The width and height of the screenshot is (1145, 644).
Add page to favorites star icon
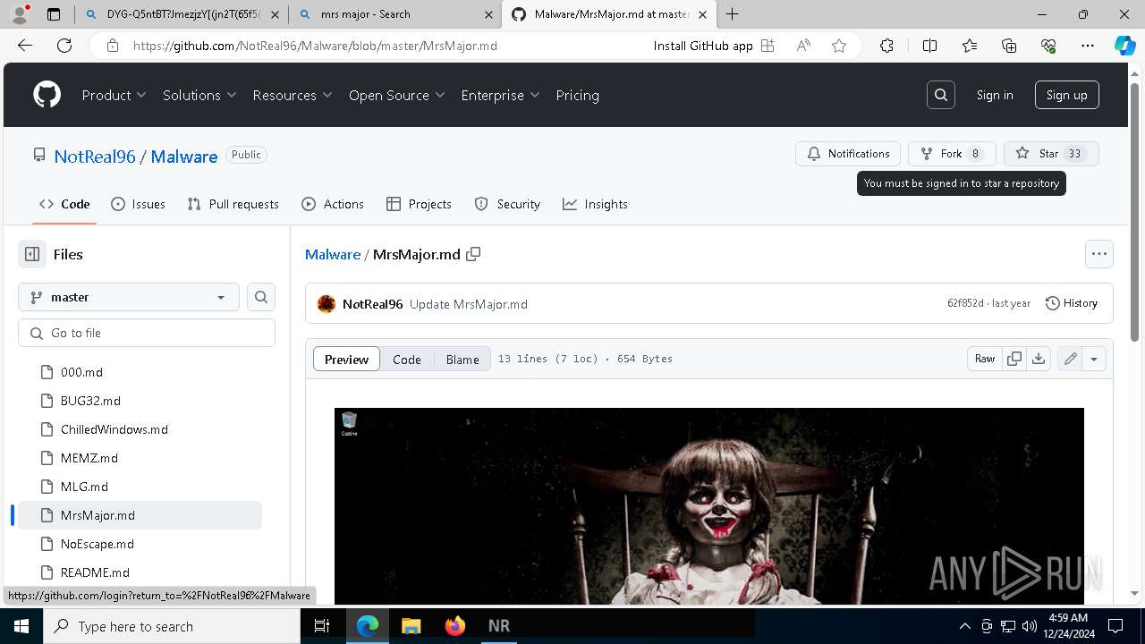(839, 46)
